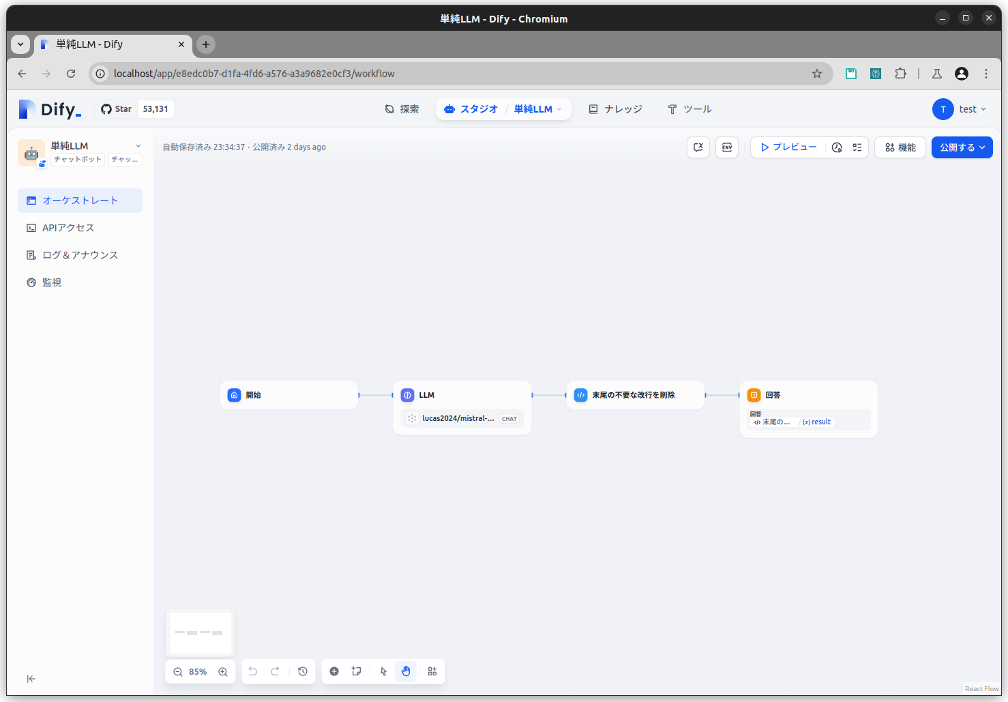Add a note with the sticky-note icon

pos(356,672)
